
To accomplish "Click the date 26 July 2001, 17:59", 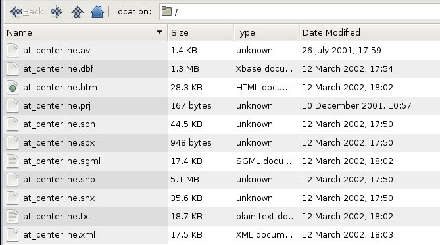I will pyautogui.click(x=341, y=51).
